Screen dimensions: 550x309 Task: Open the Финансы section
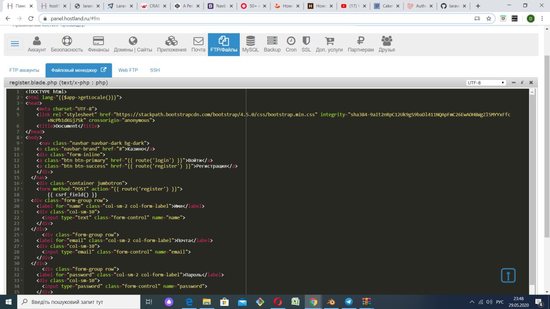[x=98, y=45]
